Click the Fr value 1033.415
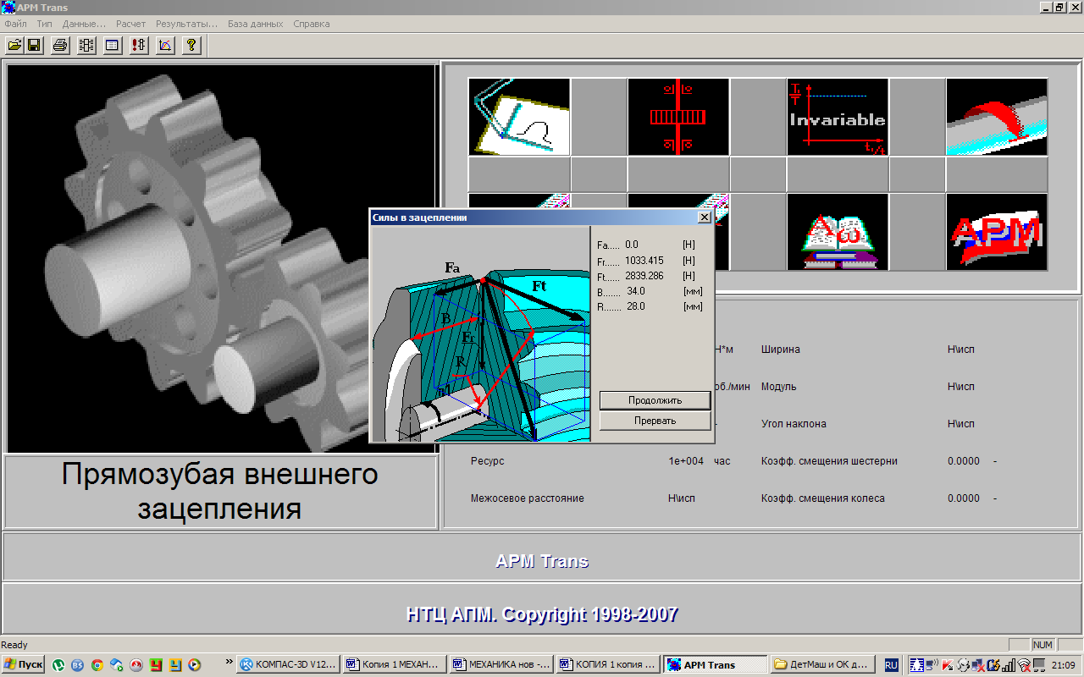The height and width of the screenshot is (677, 1084). (x=643, y=261)
